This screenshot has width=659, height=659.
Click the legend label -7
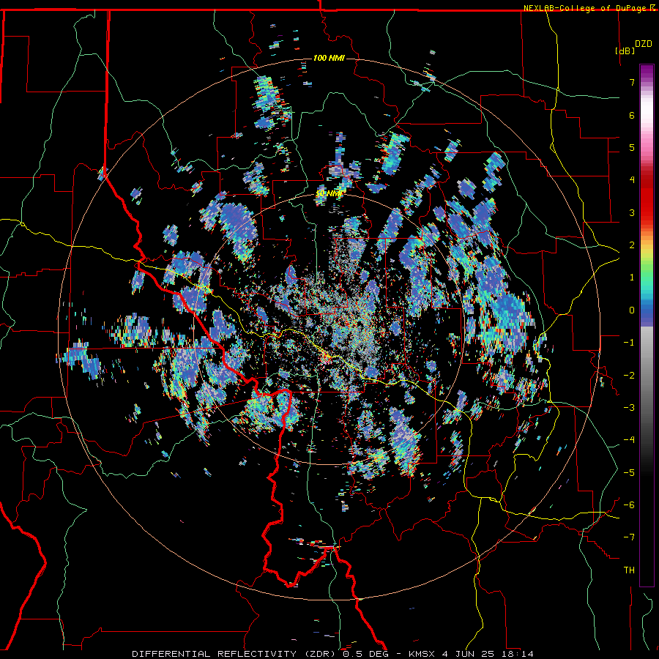tap(629, 537)
